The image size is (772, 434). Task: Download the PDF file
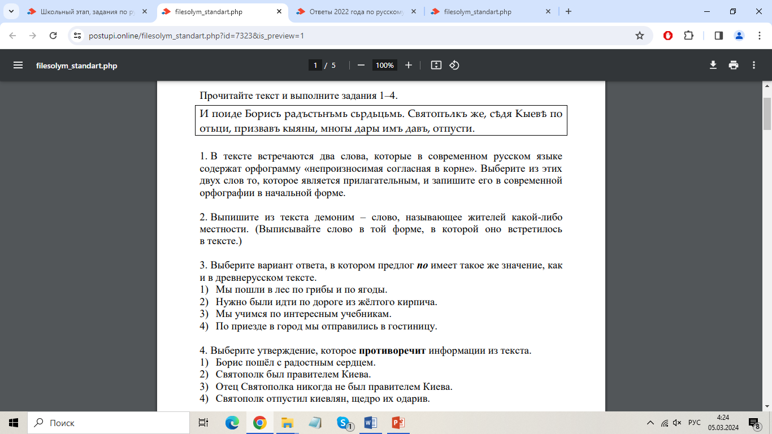pyautogui.click(x=713, y=65)
